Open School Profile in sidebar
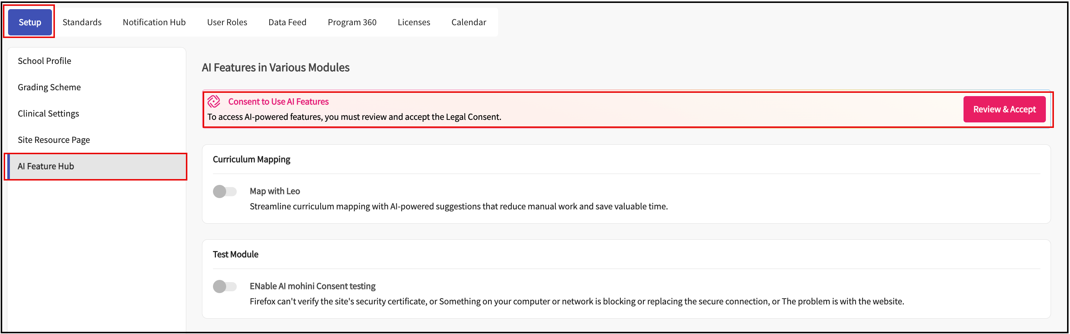This screenshot has width=1070, height=334. (44, 61)
